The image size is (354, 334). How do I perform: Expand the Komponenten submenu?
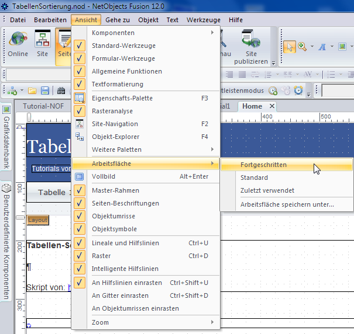click(x=113, y=33)
